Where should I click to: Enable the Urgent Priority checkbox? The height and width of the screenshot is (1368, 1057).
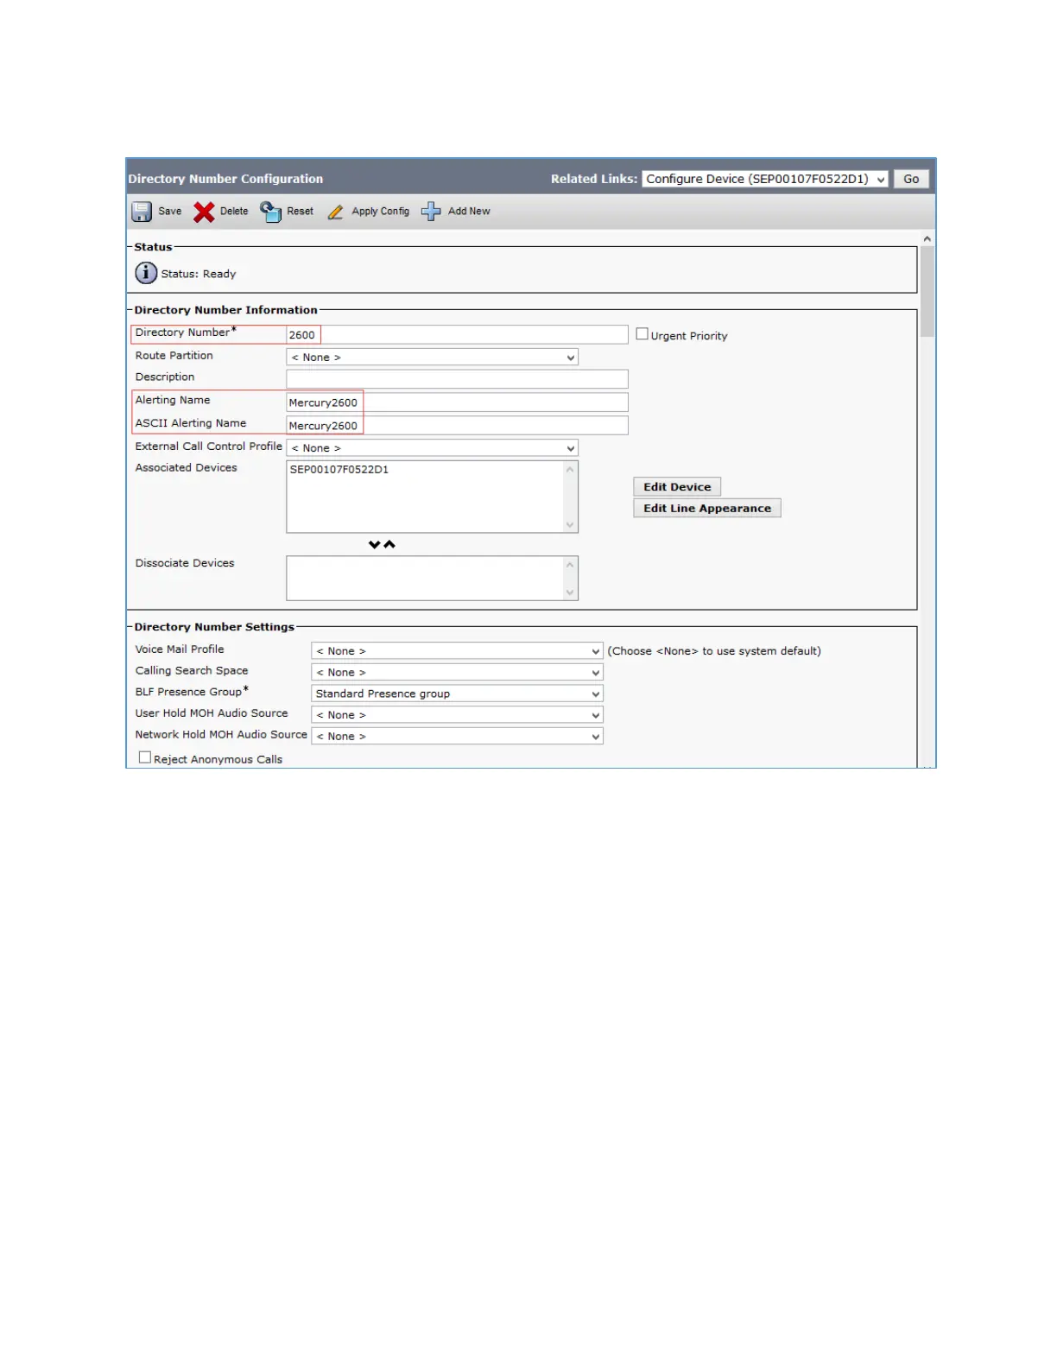point(642,334)
